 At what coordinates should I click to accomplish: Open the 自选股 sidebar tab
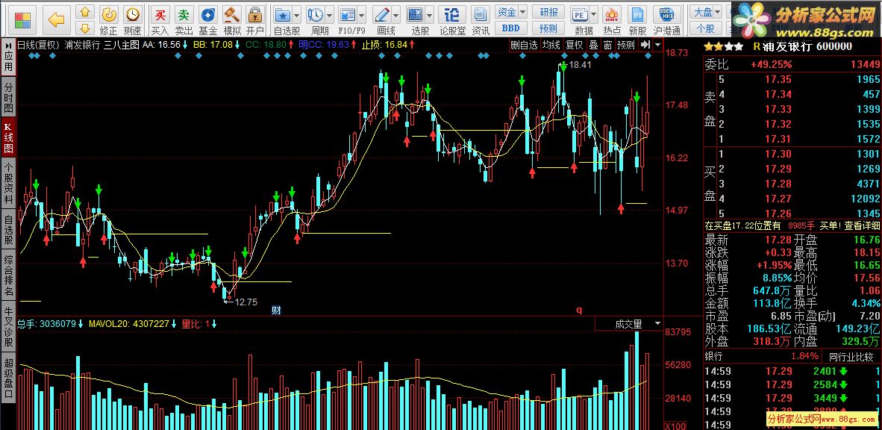pyautogui.click(x=8, y=230)
